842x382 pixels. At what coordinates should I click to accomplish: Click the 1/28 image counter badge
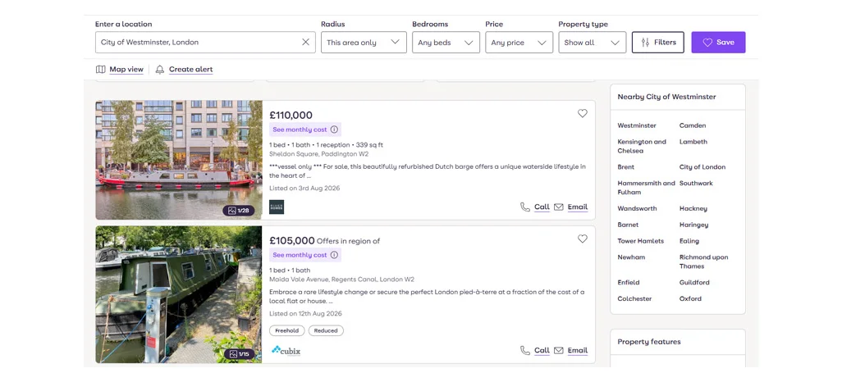[239, 211]
